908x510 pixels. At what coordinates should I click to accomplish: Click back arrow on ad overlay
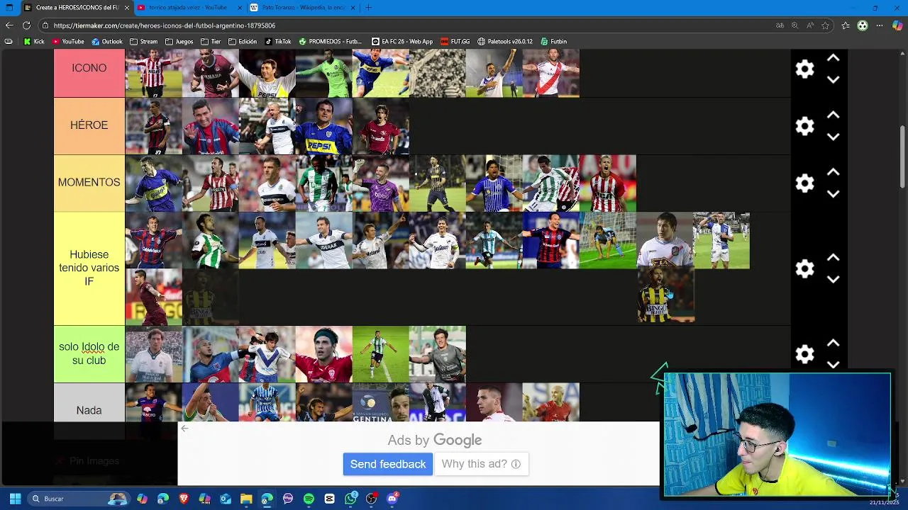[x=184, y=428]
